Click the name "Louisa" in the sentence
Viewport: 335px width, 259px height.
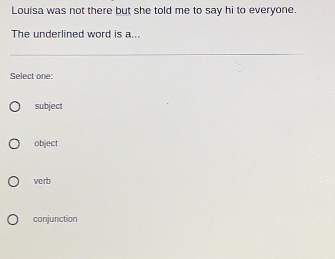pyautogui.click(x=27, y=10)
